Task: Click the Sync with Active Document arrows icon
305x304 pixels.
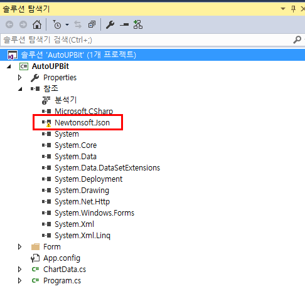Action: (78, 24)
